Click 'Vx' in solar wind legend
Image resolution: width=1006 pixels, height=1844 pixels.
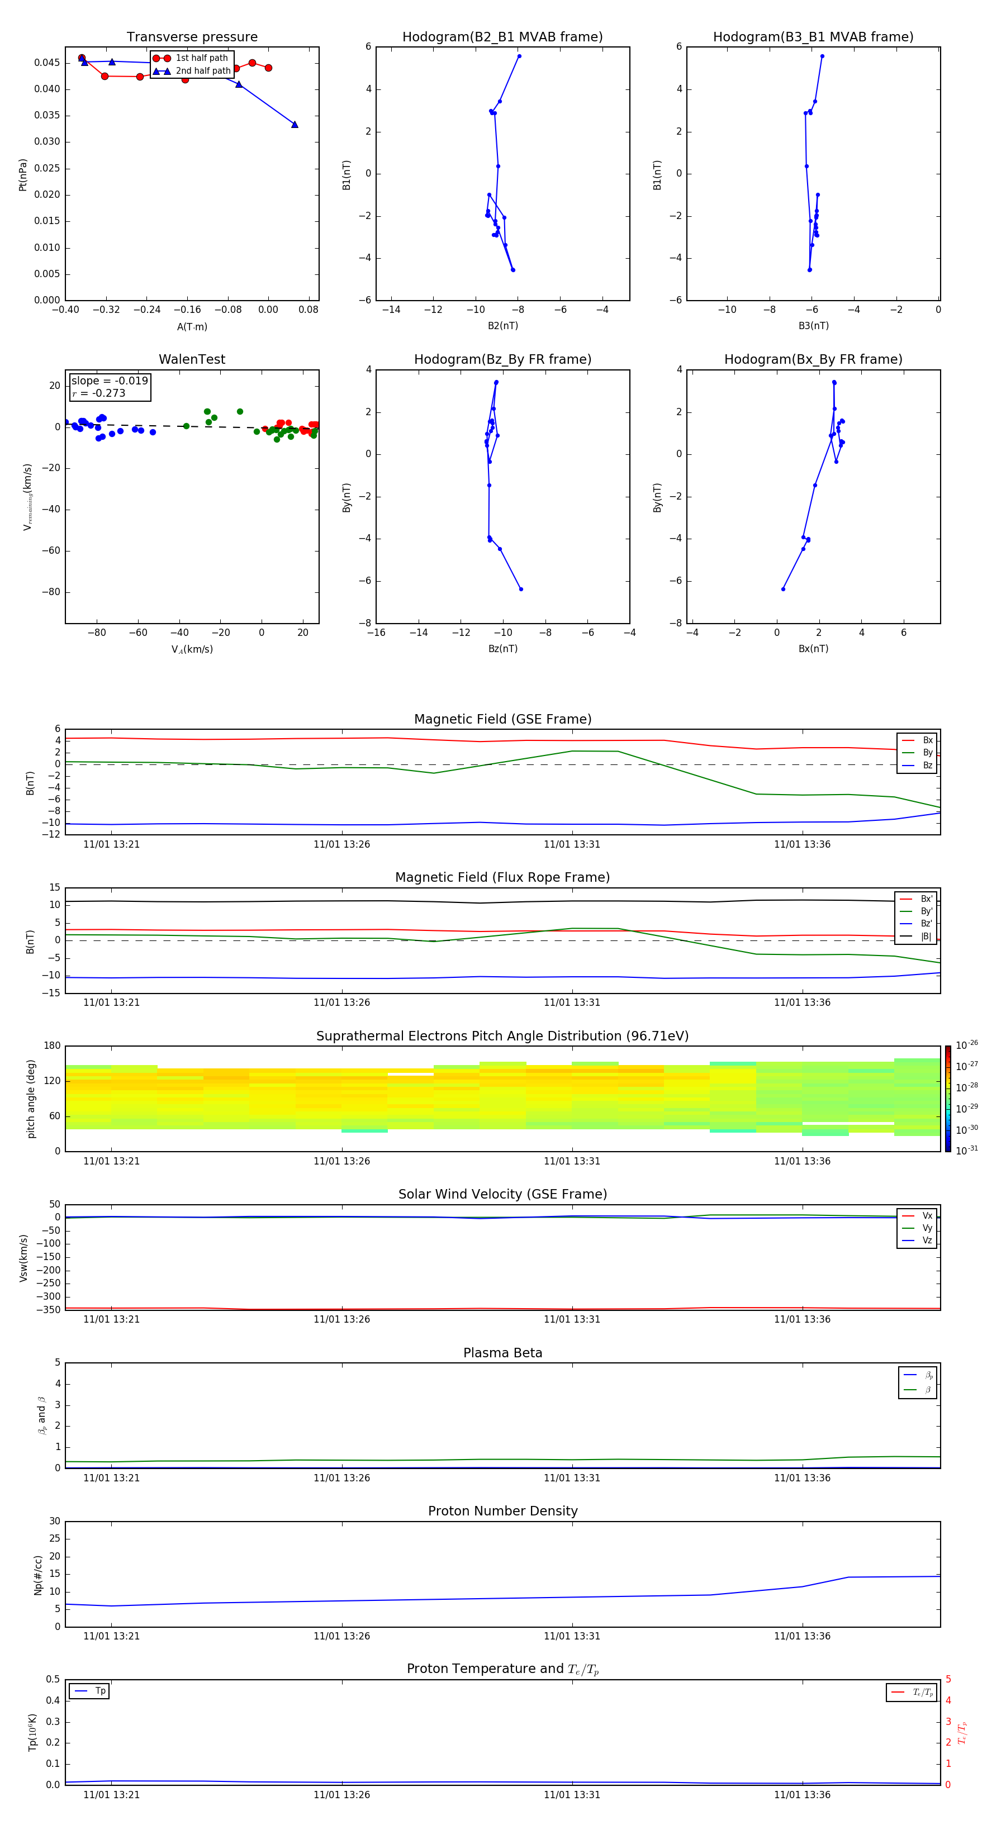click(x=917, y=1215)
